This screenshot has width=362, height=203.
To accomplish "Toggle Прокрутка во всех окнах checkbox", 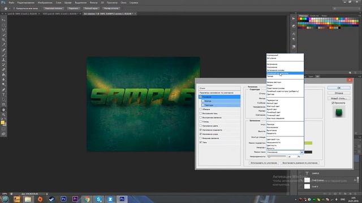I will coord(14,8).
